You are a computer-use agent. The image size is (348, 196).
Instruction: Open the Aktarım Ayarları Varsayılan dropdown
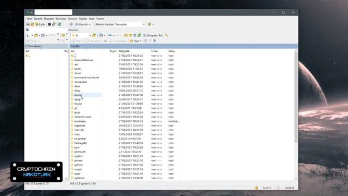tap(120, 24)
